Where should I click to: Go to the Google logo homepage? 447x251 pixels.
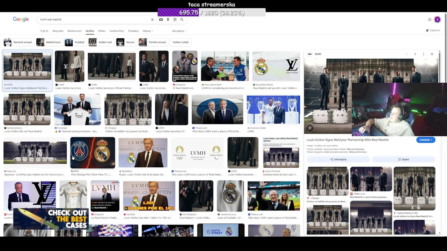[x=21, y=19]
